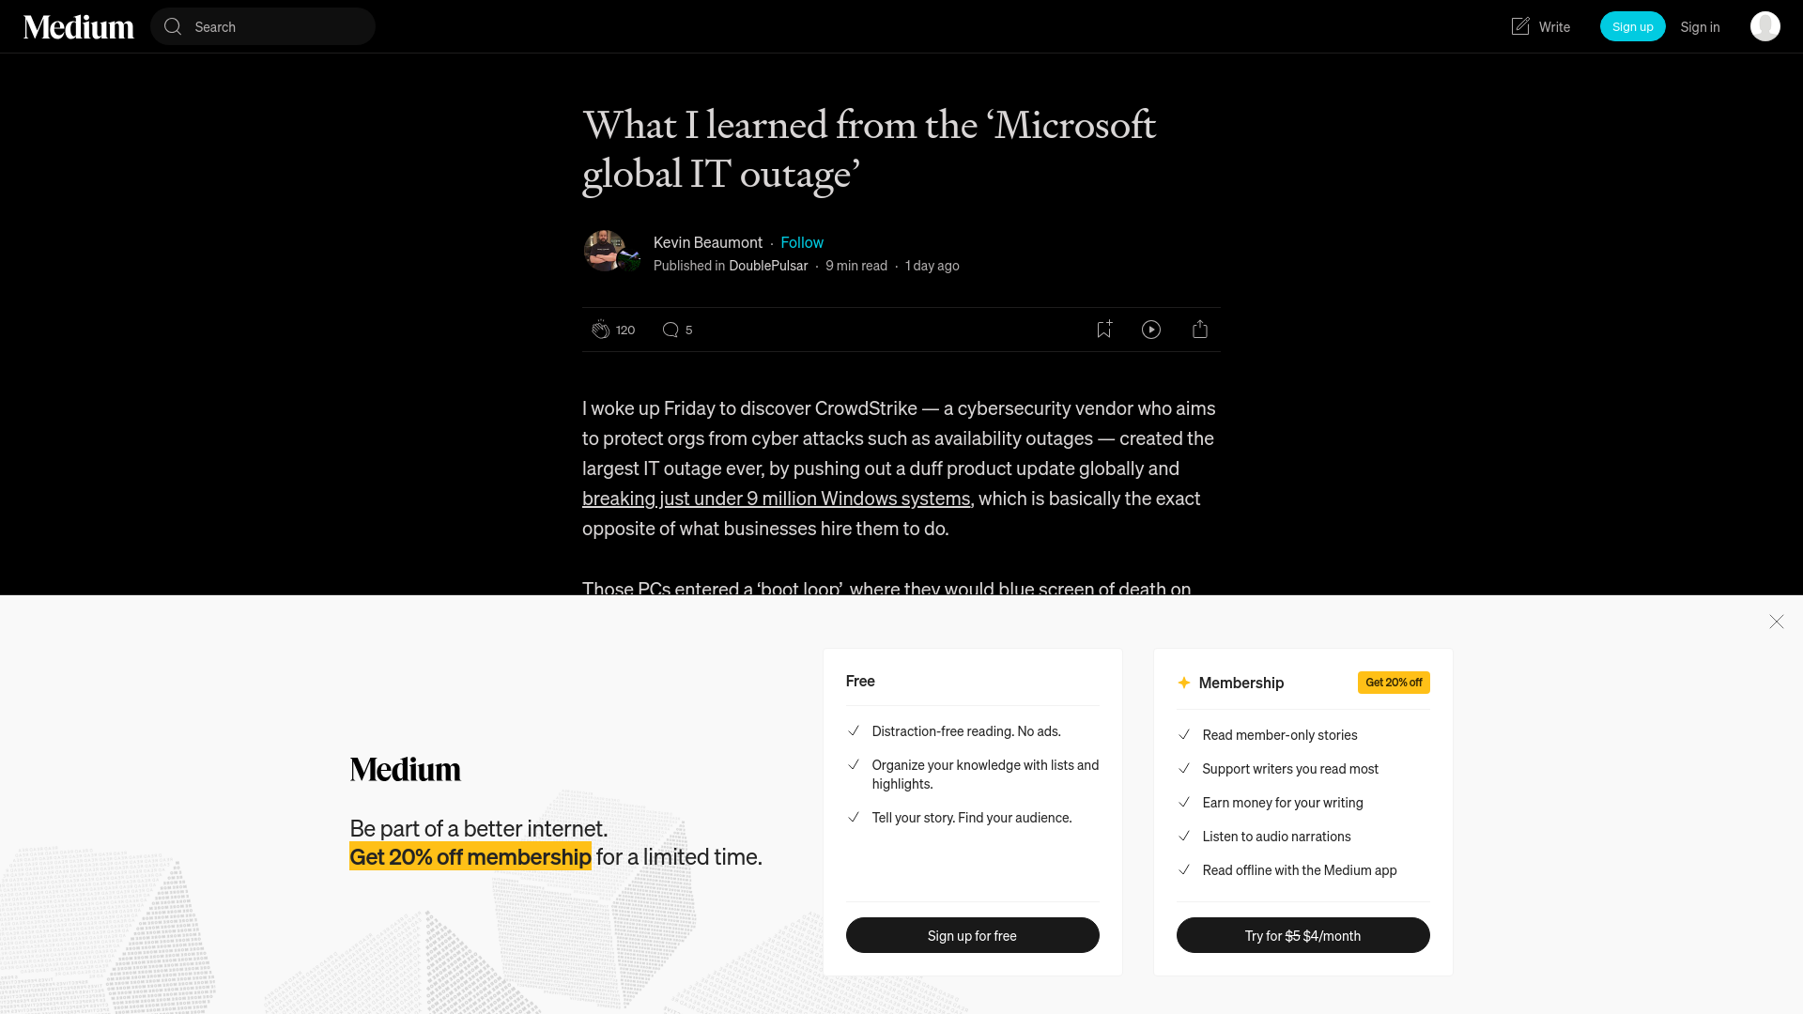Click the share icon
The image size is (1803, 1014).
point(1198,328)
